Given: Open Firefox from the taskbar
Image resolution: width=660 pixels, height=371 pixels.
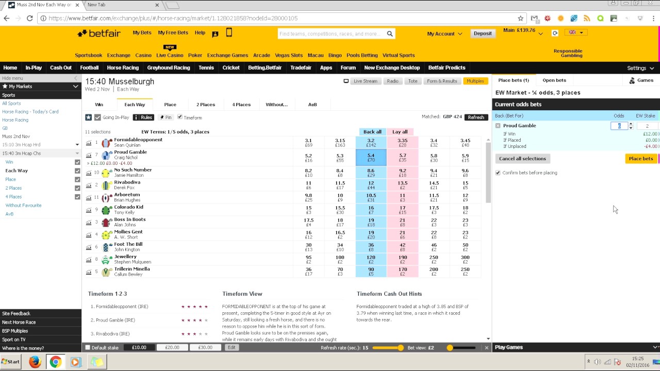Looking at the screenshot, I should pyautogui.click(x=35, y=362).
